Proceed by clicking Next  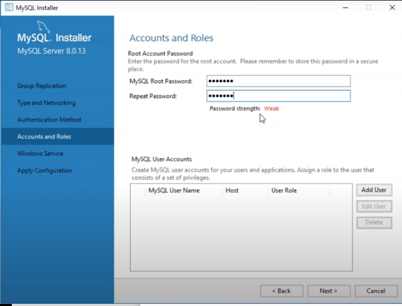328,291
